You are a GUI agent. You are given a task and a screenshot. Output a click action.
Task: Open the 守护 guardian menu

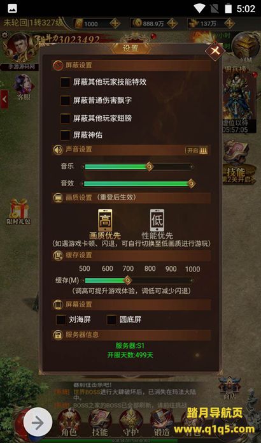tap(130, 423)
